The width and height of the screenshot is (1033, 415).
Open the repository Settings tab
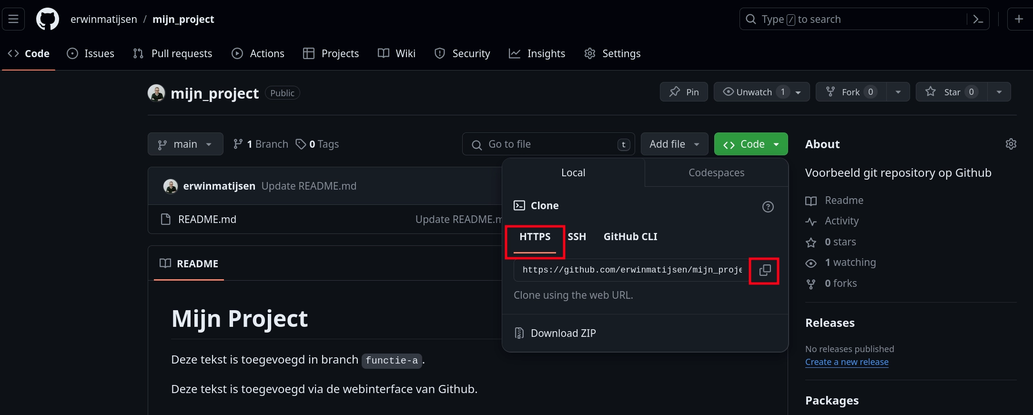612,53
